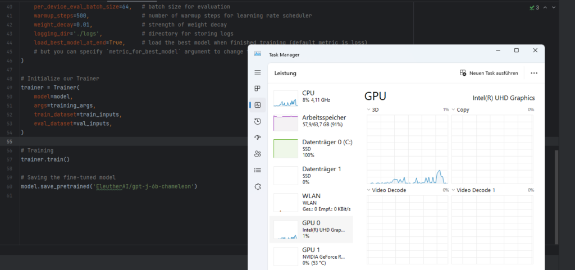
Task: Open the Details list icon in sidebar
Action: (258, 170)
